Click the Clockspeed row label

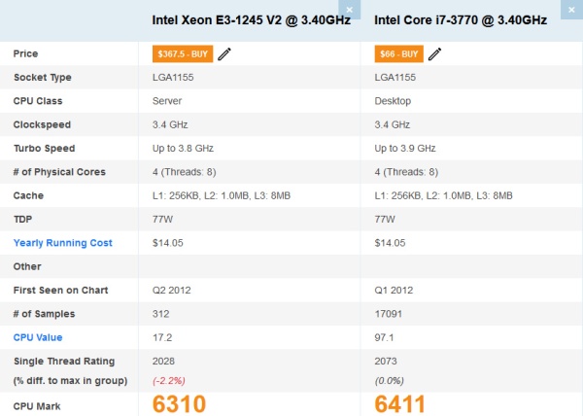pyautogui.click(x=42, y=124)
